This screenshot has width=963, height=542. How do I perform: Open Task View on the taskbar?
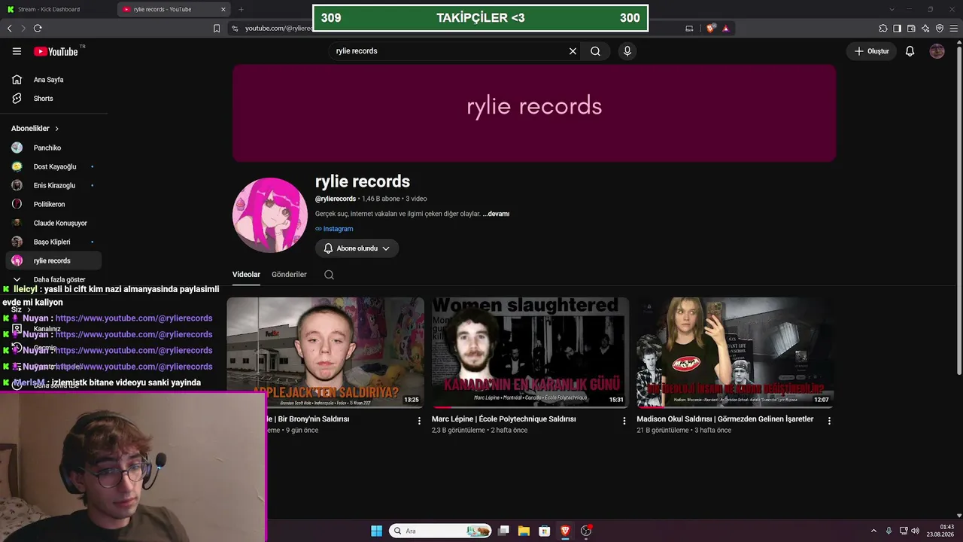click(503, 531)
